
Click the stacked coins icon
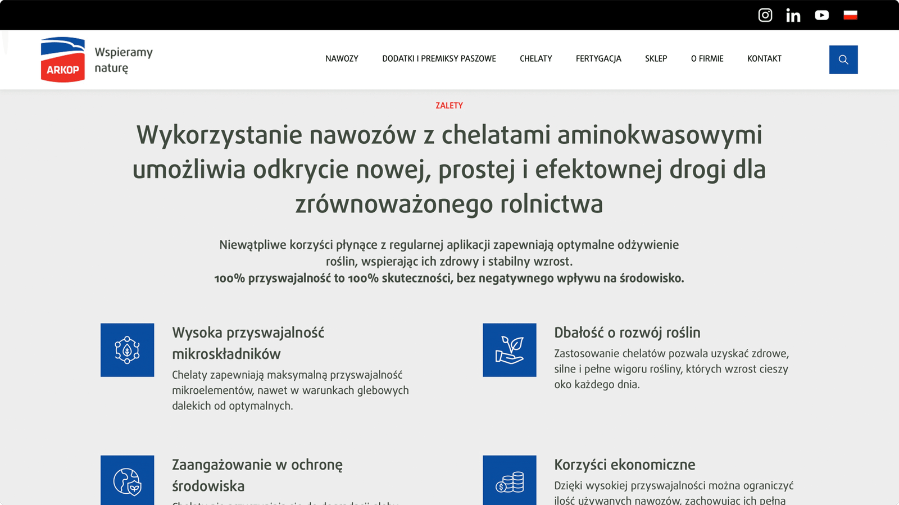pos(509,481)
